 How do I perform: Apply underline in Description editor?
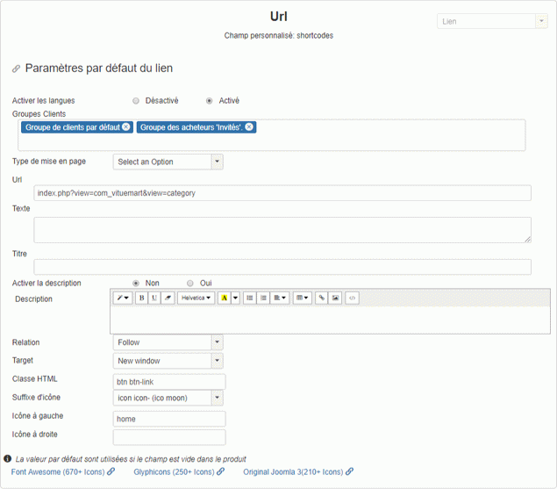click(154, 298)
